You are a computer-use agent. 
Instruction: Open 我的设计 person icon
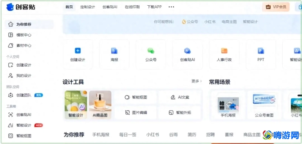[11, 75]
